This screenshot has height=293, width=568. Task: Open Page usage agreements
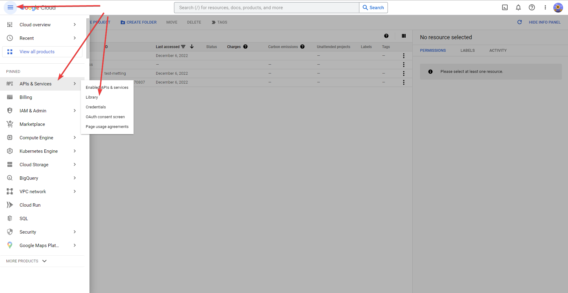click(x=107, y=127)
